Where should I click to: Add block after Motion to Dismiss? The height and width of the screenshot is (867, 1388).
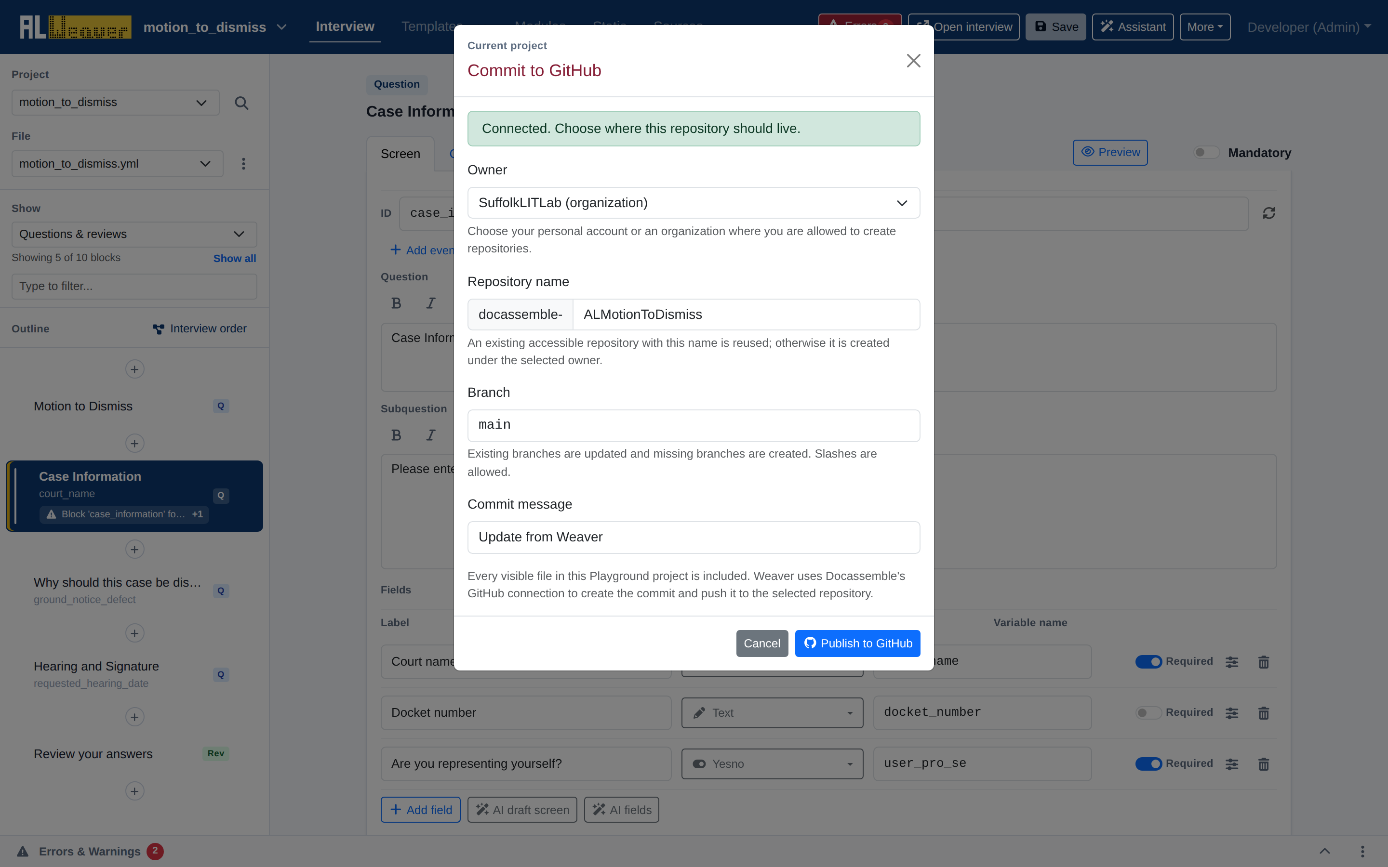pos(135,443)
